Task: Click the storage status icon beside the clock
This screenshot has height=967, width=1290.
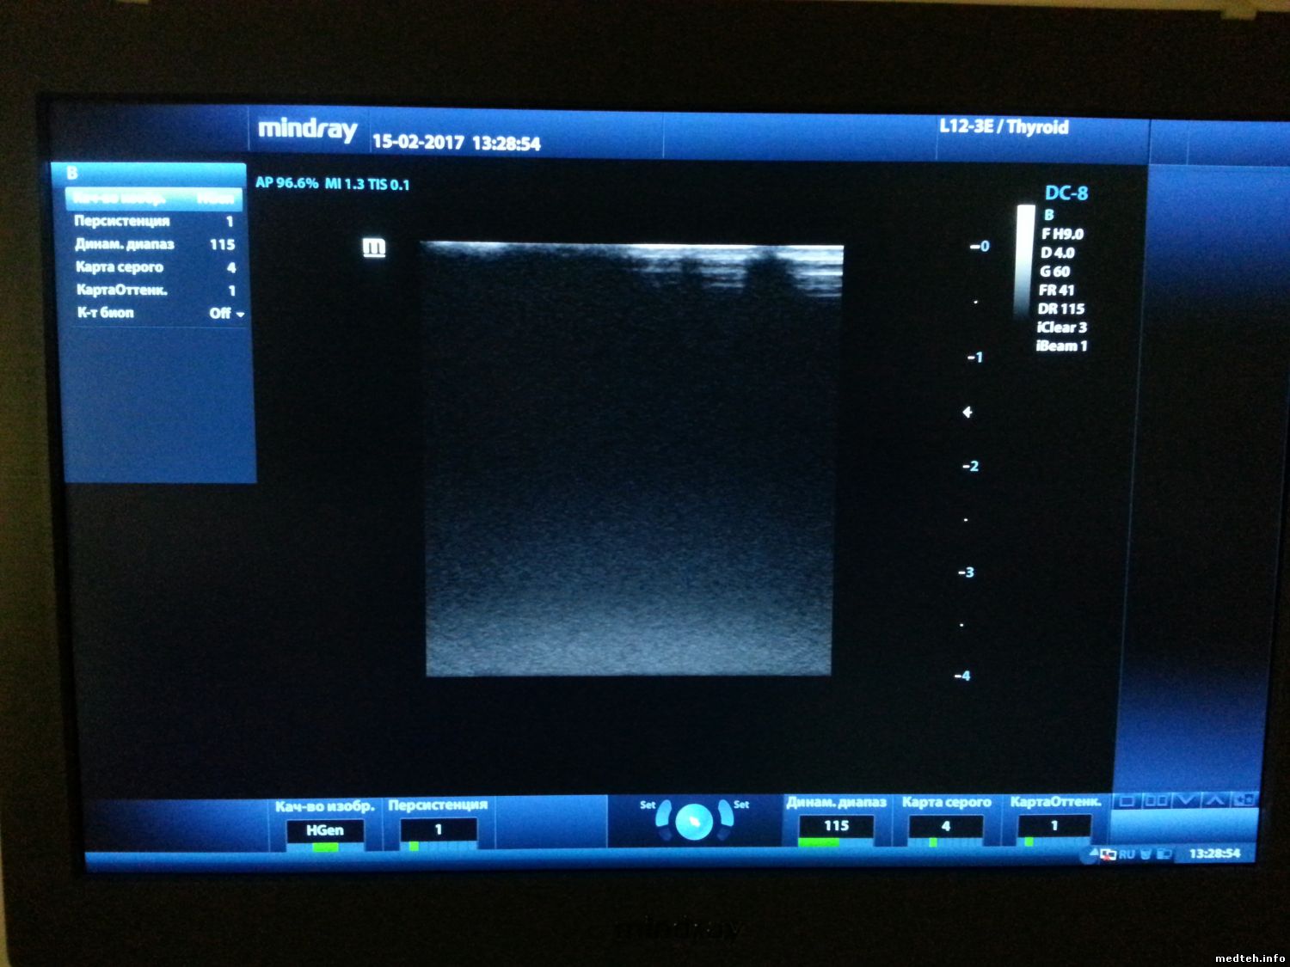Action: tap(1164, 854)
